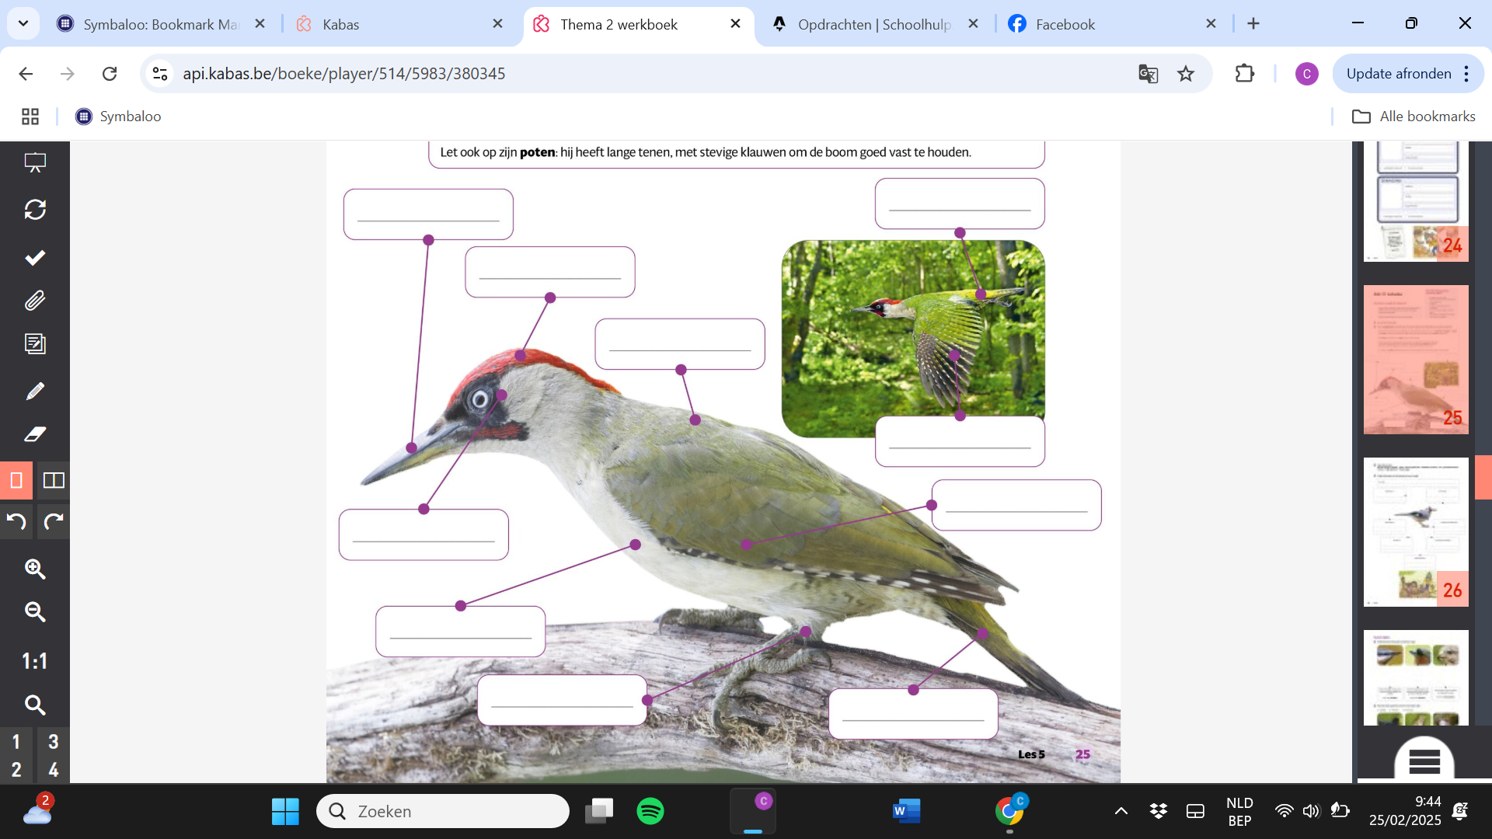The image size is (1492, 839).
Task: Click the Update afronden button
Action: (x=1399, y=73)
